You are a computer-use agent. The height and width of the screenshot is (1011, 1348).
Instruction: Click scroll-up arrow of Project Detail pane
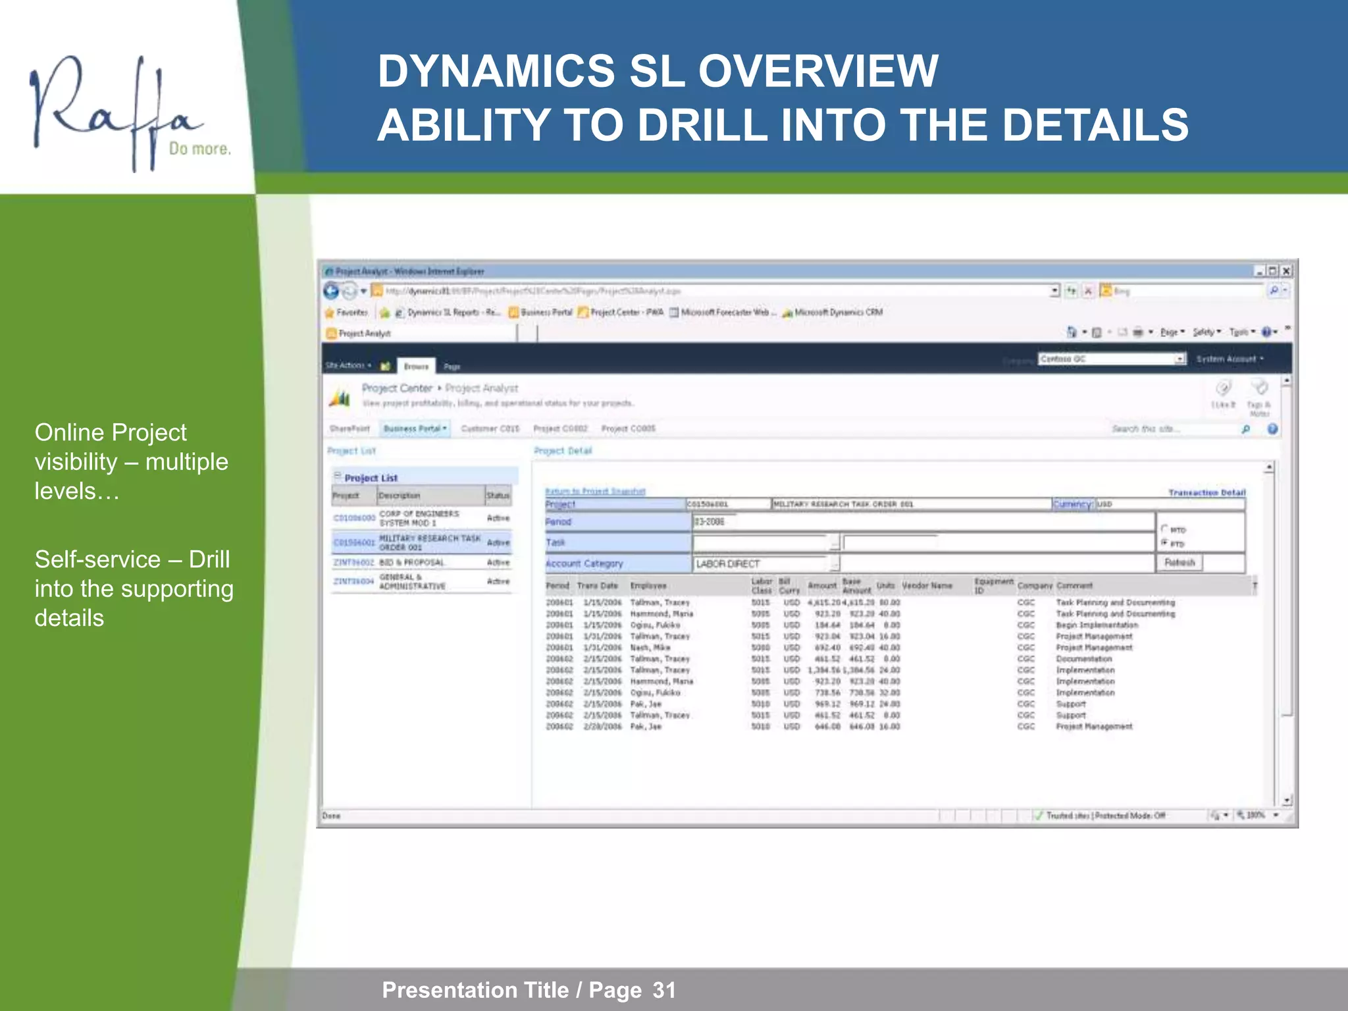[1269, 467]
